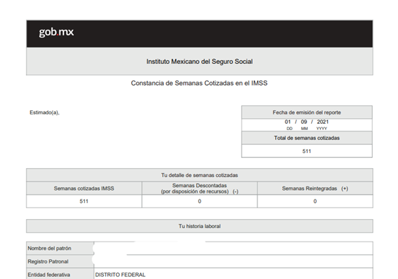
Task: Select the 'Instituto Mexicano del Seguro Social' heading
Action: (199, 61)
